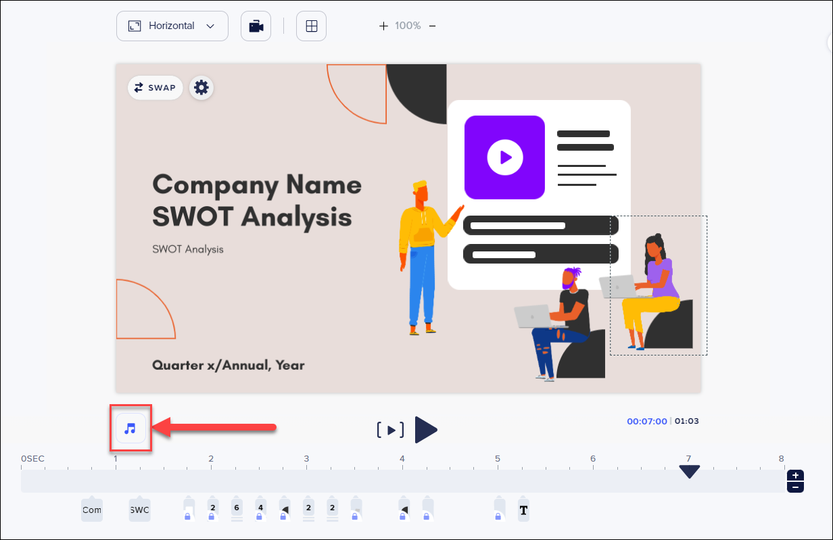Click the timeline playhead marker at 7

click(689, 471)
